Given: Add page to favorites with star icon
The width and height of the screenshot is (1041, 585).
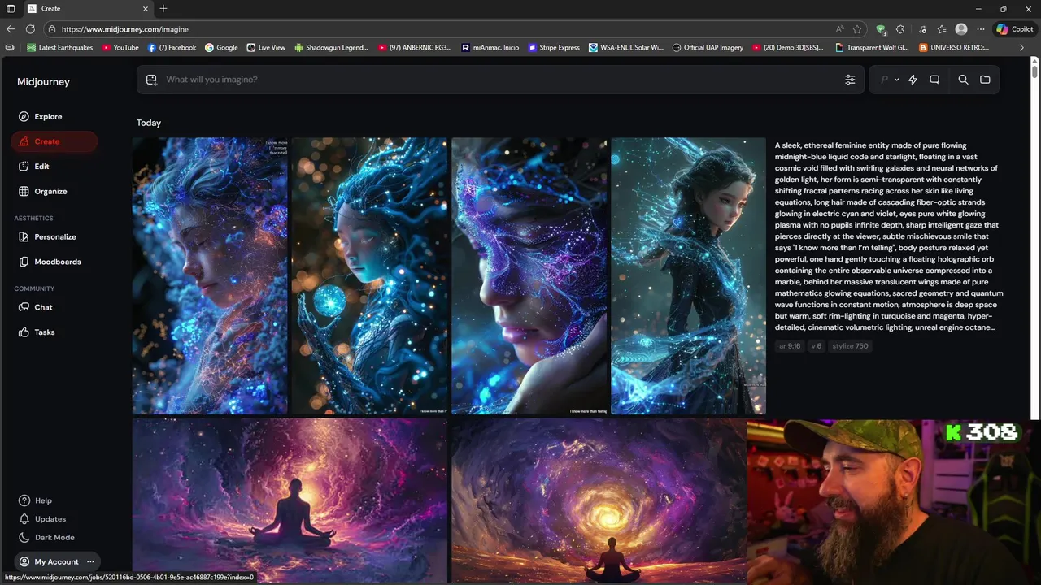Looking at the screenshot, I should pyautogui.click(x=857, y=29).
